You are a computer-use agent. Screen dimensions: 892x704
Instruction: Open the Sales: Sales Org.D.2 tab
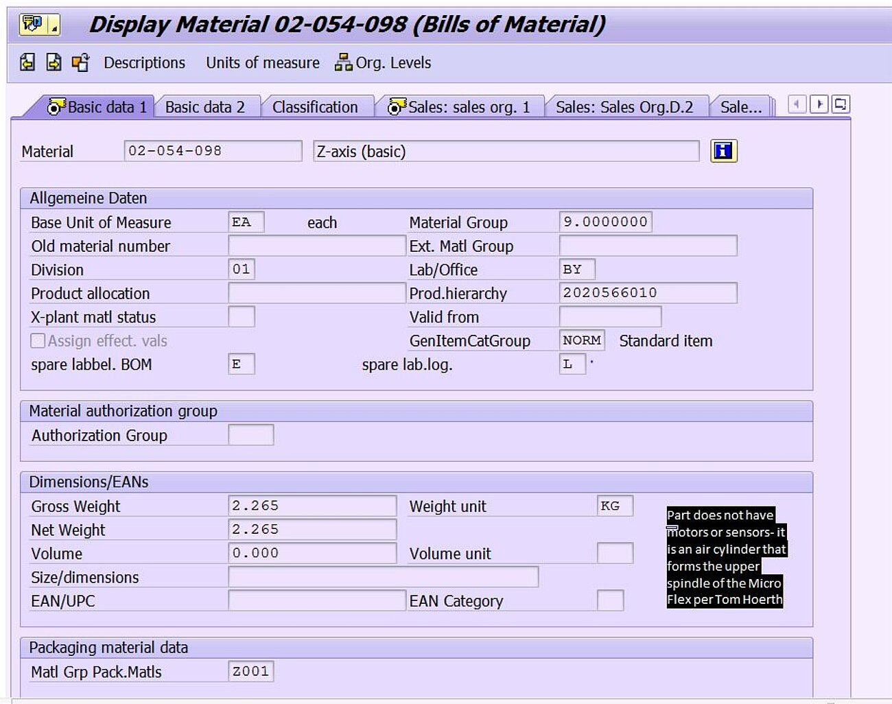click(x=624, y=107)
